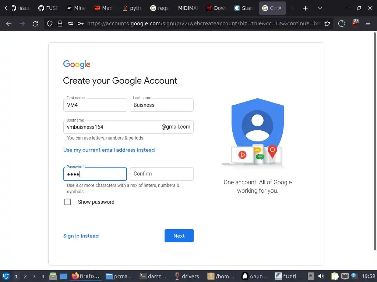Open the extension with badge 23

click(355, 23)
